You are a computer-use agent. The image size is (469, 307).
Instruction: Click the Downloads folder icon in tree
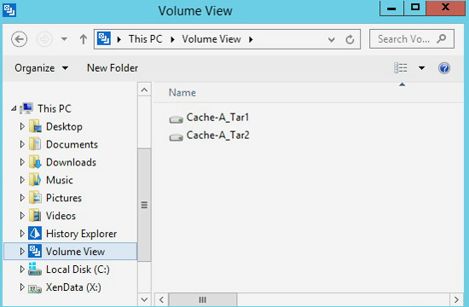35,162
